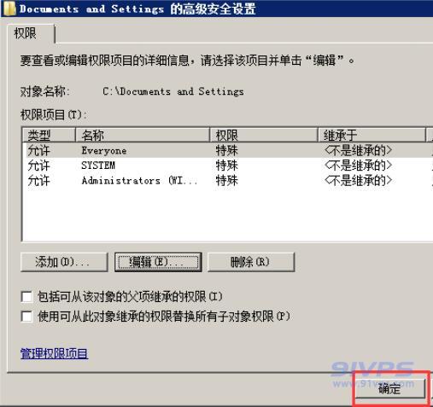Click the 删除(R) button
The width and height of the screenshot is (433, 407).
point(251,262)
